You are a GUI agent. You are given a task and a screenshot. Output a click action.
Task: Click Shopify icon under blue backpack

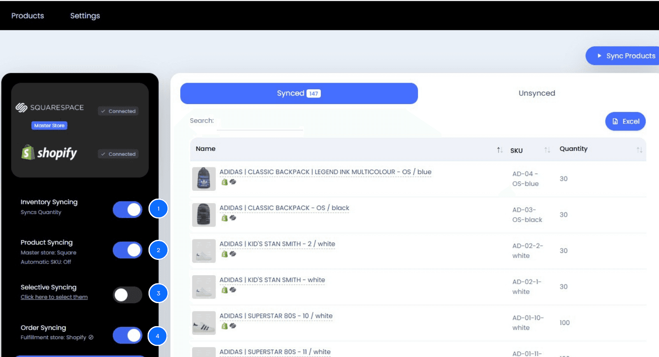[x=225, y=182]
